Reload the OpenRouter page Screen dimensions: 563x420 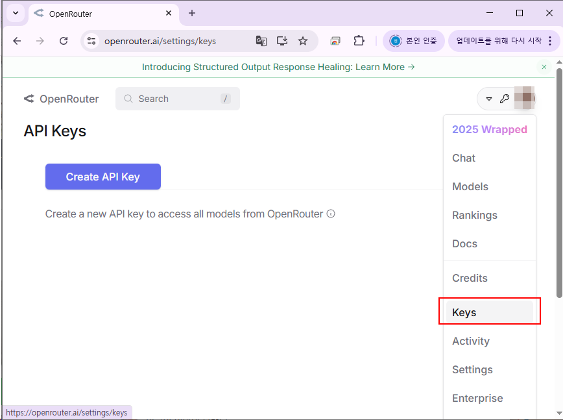(x=64, y=41)
